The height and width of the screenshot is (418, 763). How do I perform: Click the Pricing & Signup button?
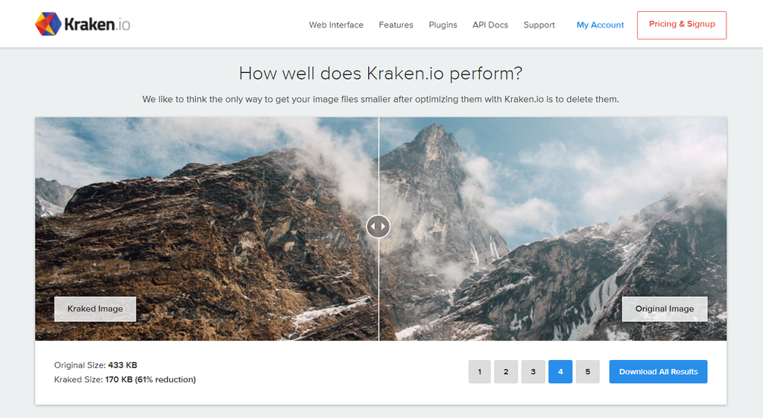[681, 25]
